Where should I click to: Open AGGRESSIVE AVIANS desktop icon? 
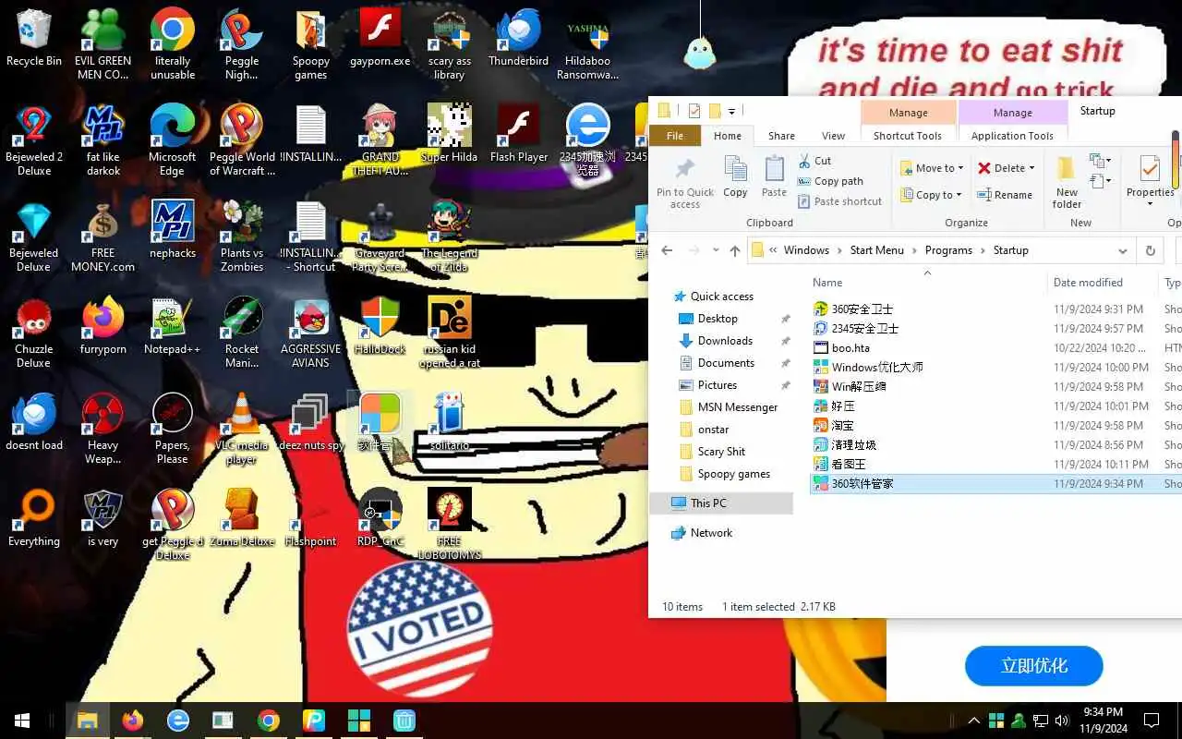[311, 333]
